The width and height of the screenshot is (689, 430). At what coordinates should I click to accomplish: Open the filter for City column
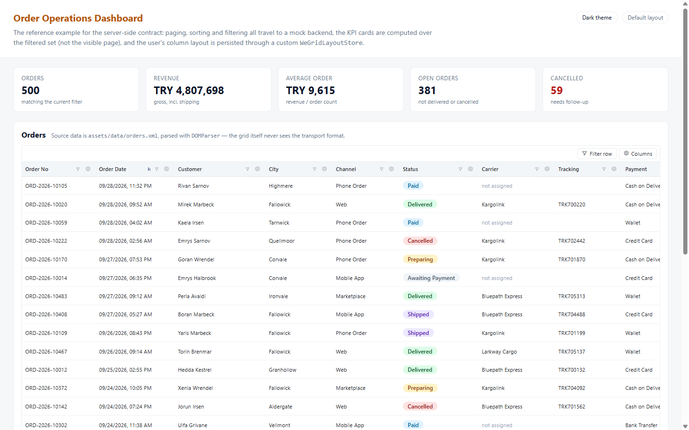[314, 169]
